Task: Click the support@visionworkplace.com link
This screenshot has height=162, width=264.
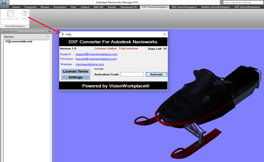Action: [x=97, y=54]
